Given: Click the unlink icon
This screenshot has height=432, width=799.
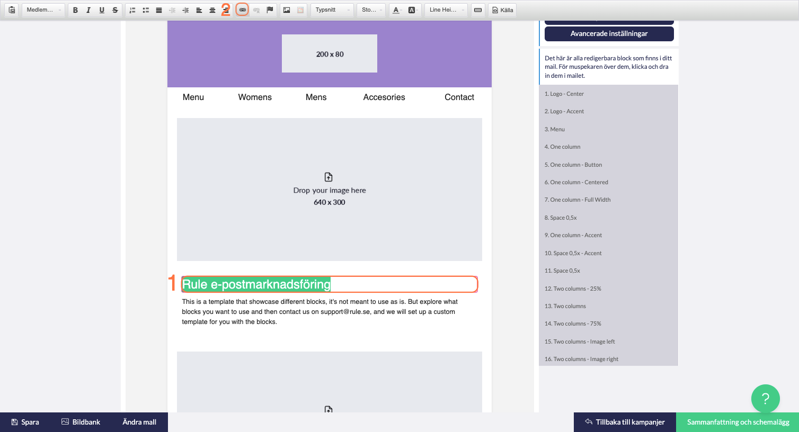Looking at the screenshot, I should pyautogui.click(x=256, y=10).
